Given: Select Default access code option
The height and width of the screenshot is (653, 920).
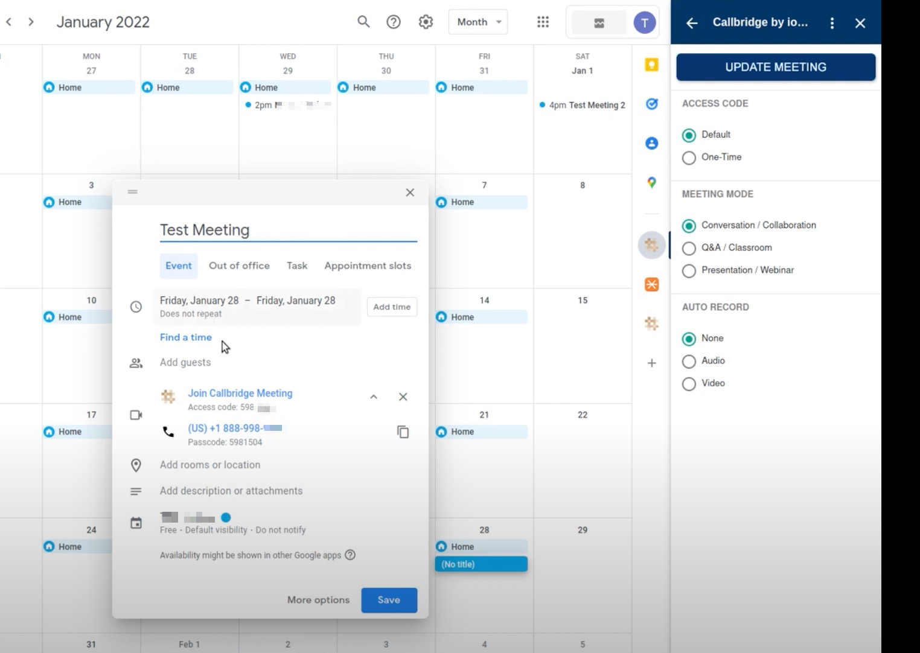Looking at the screenshot, I should point(689,135).
